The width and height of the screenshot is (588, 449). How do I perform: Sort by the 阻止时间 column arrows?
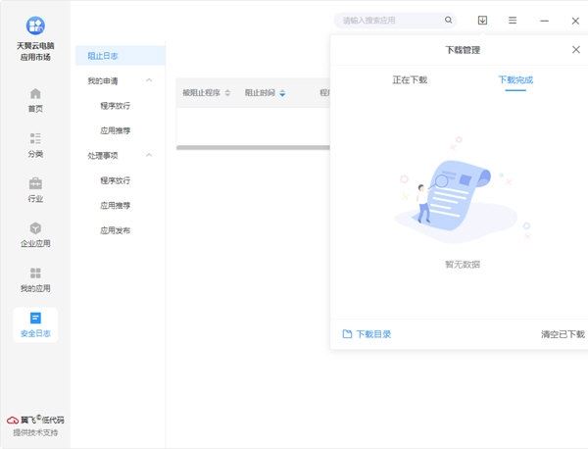(x=282, y=93)
